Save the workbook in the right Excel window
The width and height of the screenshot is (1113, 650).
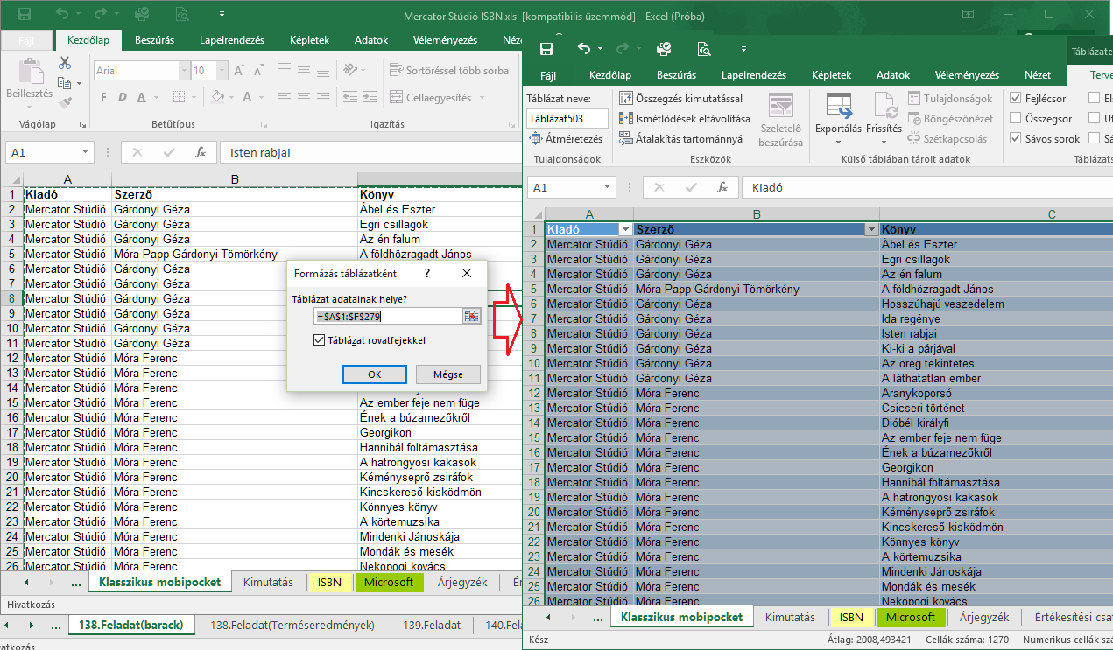tap(546, 49)
